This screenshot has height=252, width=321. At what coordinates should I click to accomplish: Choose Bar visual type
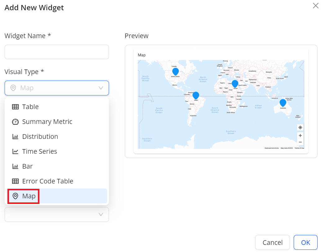coord(27,166)
